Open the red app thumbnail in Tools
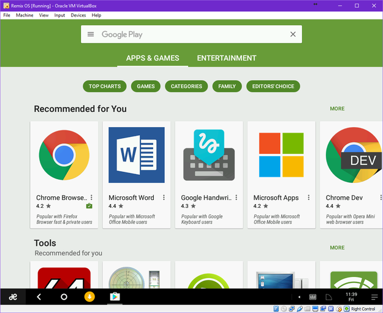Viewport: 383px width, 313px height. [64, 278]
